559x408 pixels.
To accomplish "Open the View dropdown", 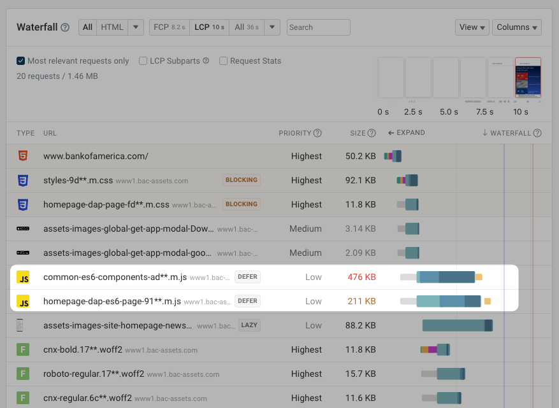I will click(472, 27).
